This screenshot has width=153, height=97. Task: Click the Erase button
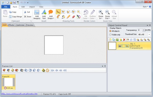tap(28, 17)
